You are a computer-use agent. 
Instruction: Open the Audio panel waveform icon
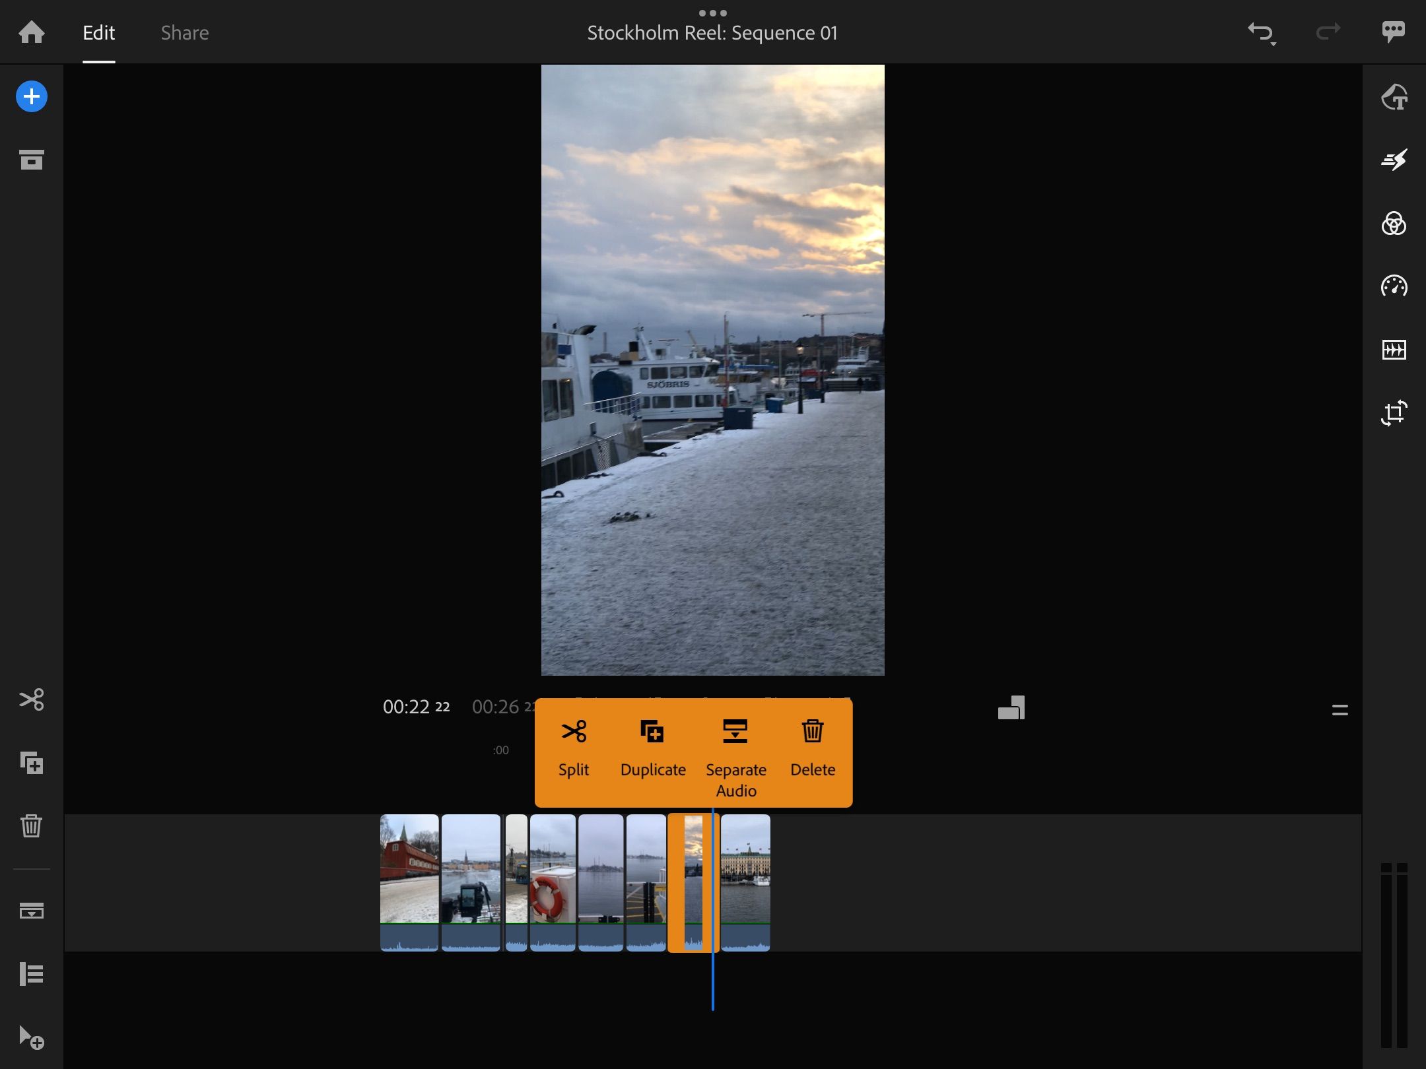tap(1394, 350)
